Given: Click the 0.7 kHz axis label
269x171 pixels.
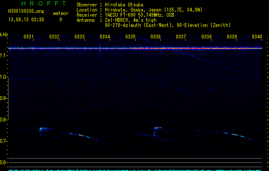Looking at the screenshot, I should pos(3,141).
